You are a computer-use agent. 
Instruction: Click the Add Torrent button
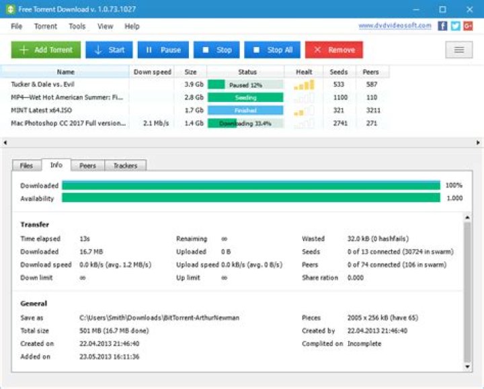46,50
